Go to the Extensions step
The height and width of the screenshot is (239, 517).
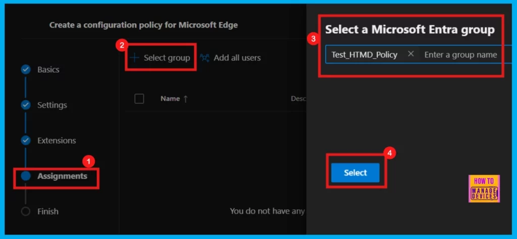click(x=57, y=141)
